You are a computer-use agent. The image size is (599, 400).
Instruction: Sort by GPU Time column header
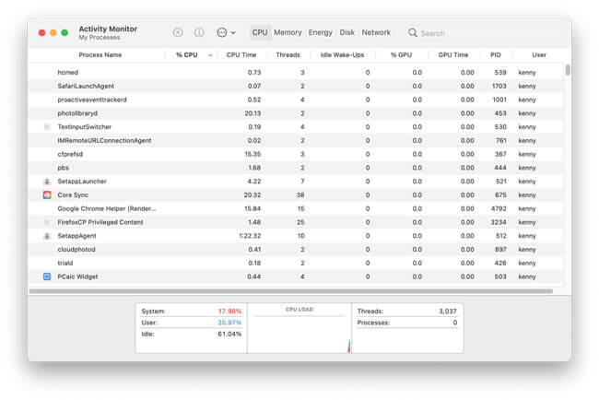point(453,55)
